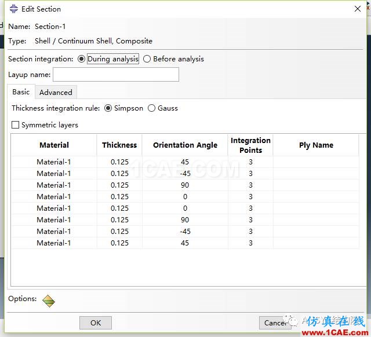The height and width of the screenshot is (337, 371).
Task: Select Material-1 cell in the first ply row
Action: point(54,162)
